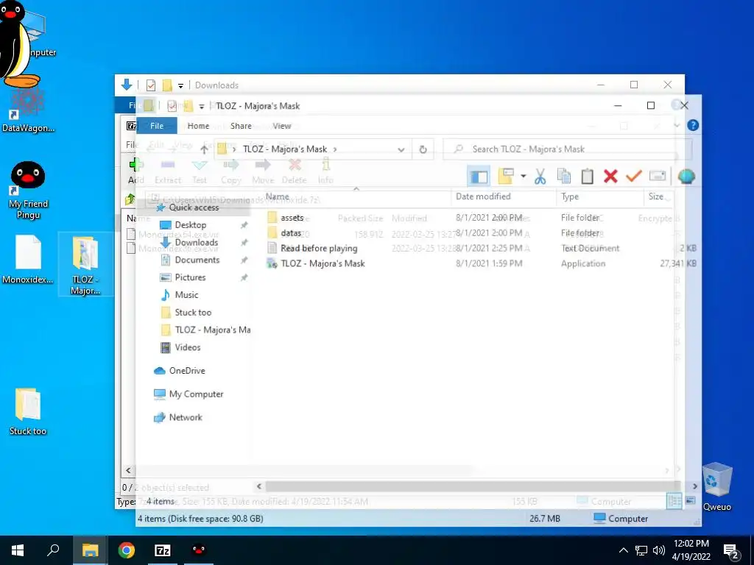Screen dimensions: 754x565
Task: Switch to 7-Zip in the taskbar
Action: click(163, 550)
